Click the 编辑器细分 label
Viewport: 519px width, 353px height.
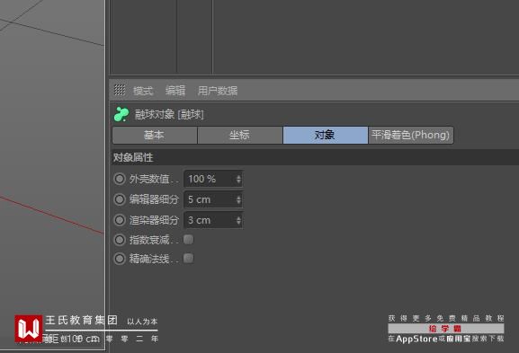[x=154, y=199]
